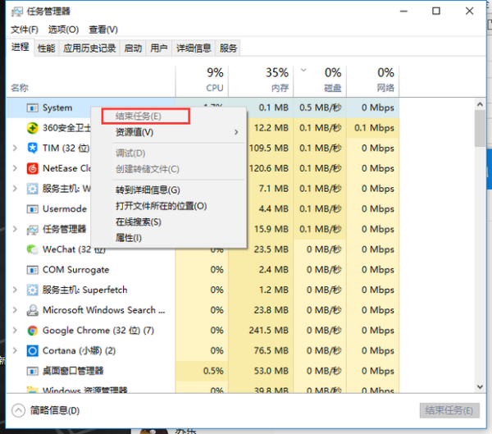Click the WeChat process icon
Screen dimensions: 492x434
[33, 249]
